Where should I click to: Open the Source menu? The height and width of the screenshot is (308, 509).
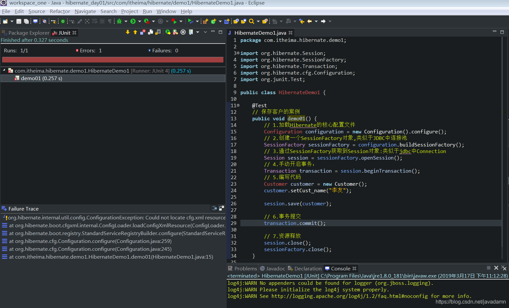pos(37,11)
